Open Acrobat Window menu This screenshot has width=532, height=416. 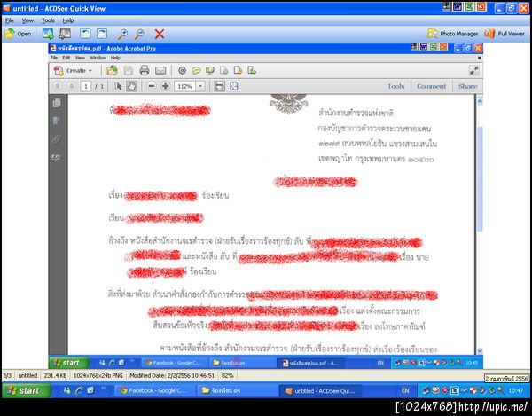pos(98,58)
